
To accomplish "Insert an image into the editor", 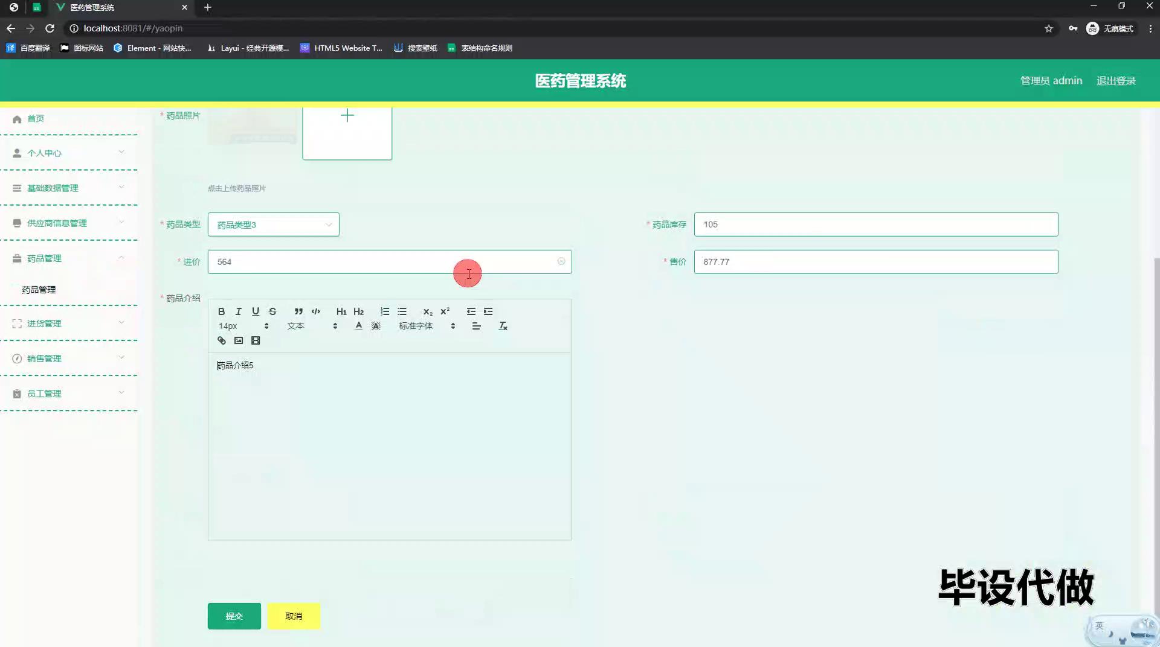I will (239, 341).
